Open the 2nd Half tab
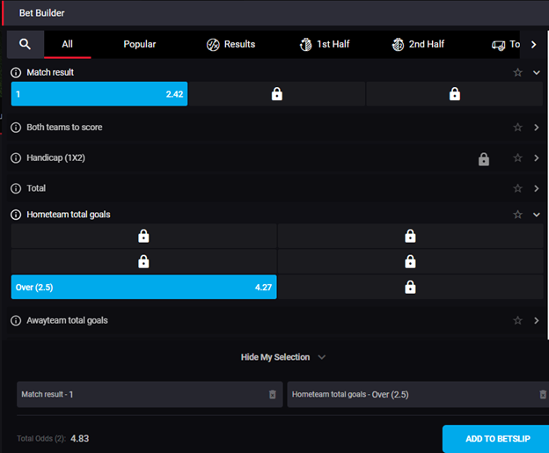 pos(418,45)
